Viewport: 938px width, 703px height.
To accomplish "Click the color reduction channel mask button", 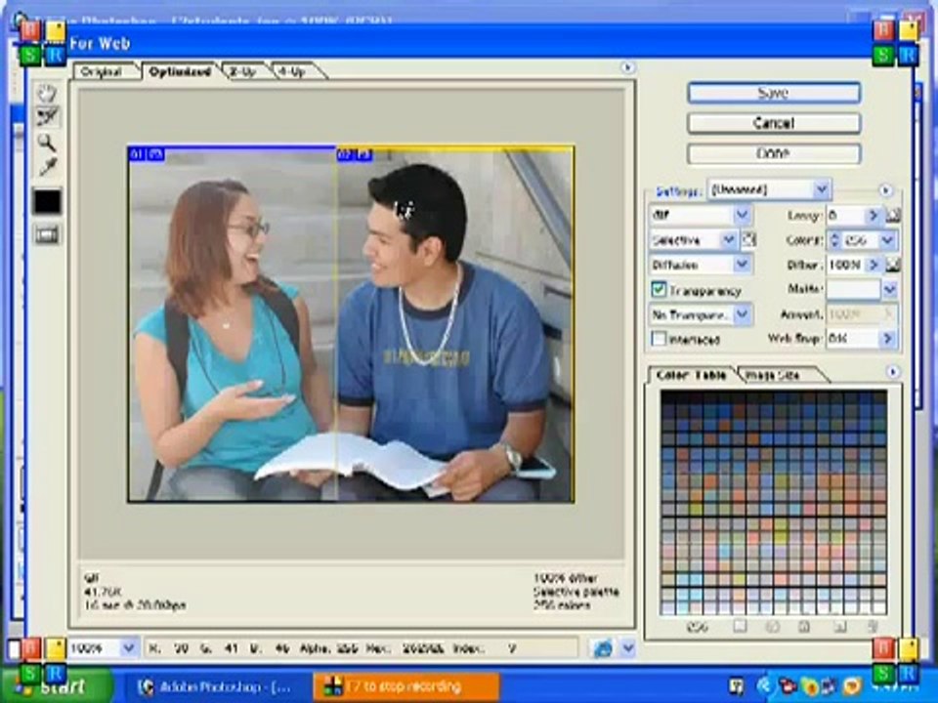I will pyautogui.click(x=748, y=240).
